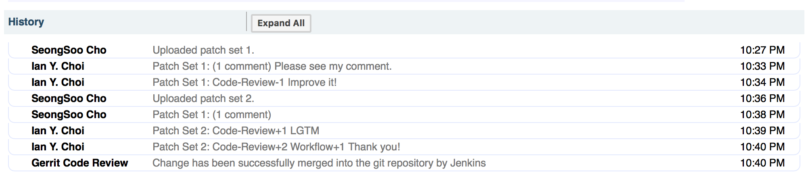Select the 10:34 PM timestamp
The image size is (806, 179).
(x=762, y=82)
